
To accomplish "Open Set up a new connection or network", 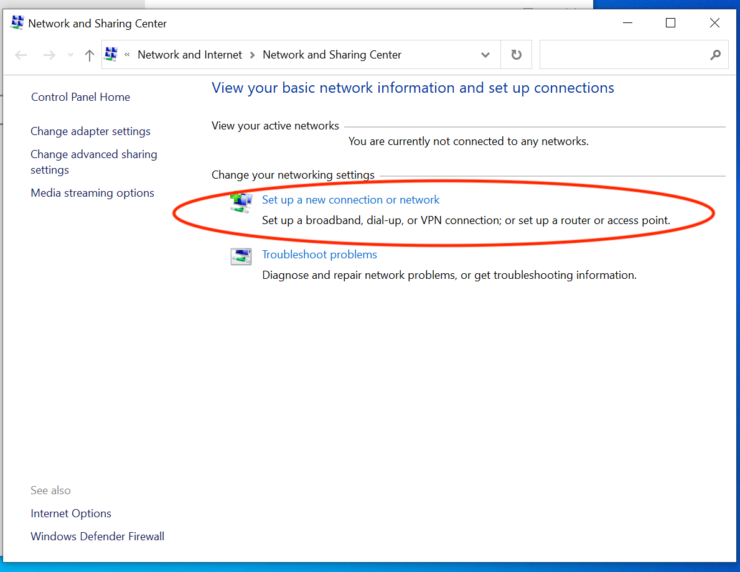I will 350,200.
